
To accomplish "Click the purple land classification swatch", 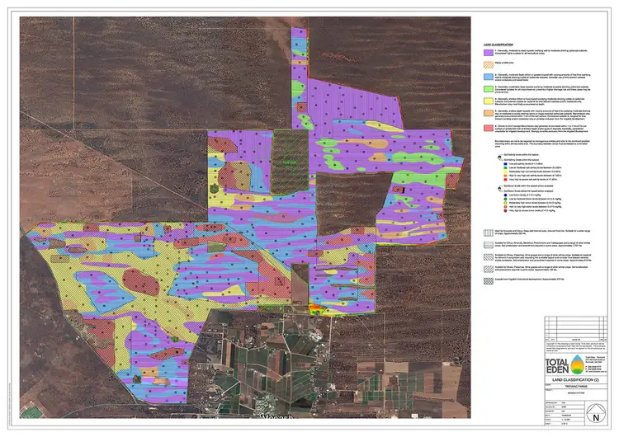I will pos(489,51).
